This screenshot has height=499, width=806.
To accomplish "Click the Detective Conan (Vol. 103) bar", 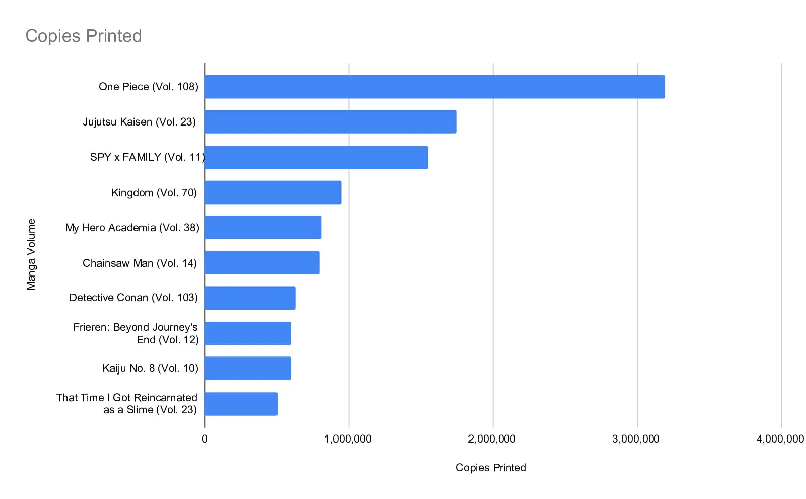I will coord(250,298).
